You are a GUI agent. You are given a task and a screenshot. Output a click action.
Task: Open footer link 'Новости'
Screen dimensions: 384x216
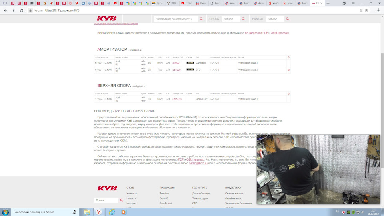131,198
